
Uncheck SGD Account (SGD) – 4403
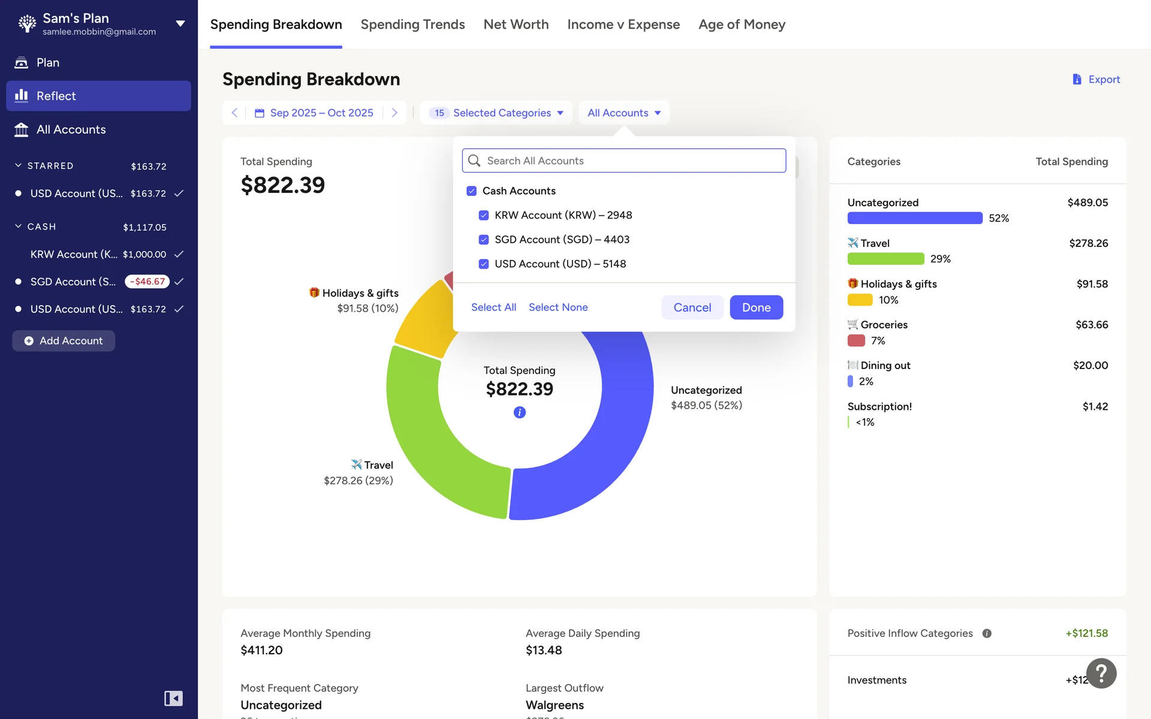[x=484, y=240]
